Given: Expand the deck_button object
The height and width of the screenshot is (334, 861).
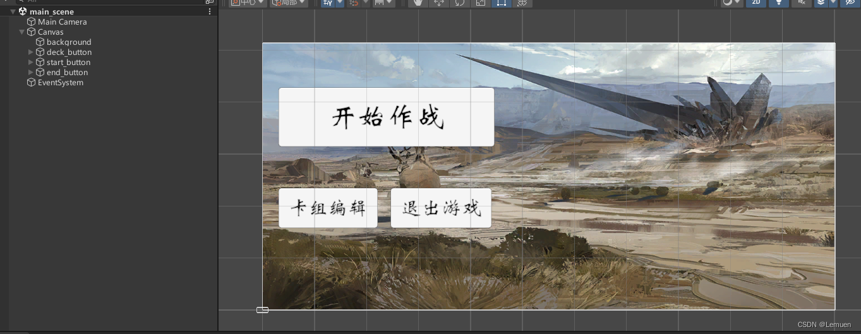Looking at the screenshot, I should 31,52.
